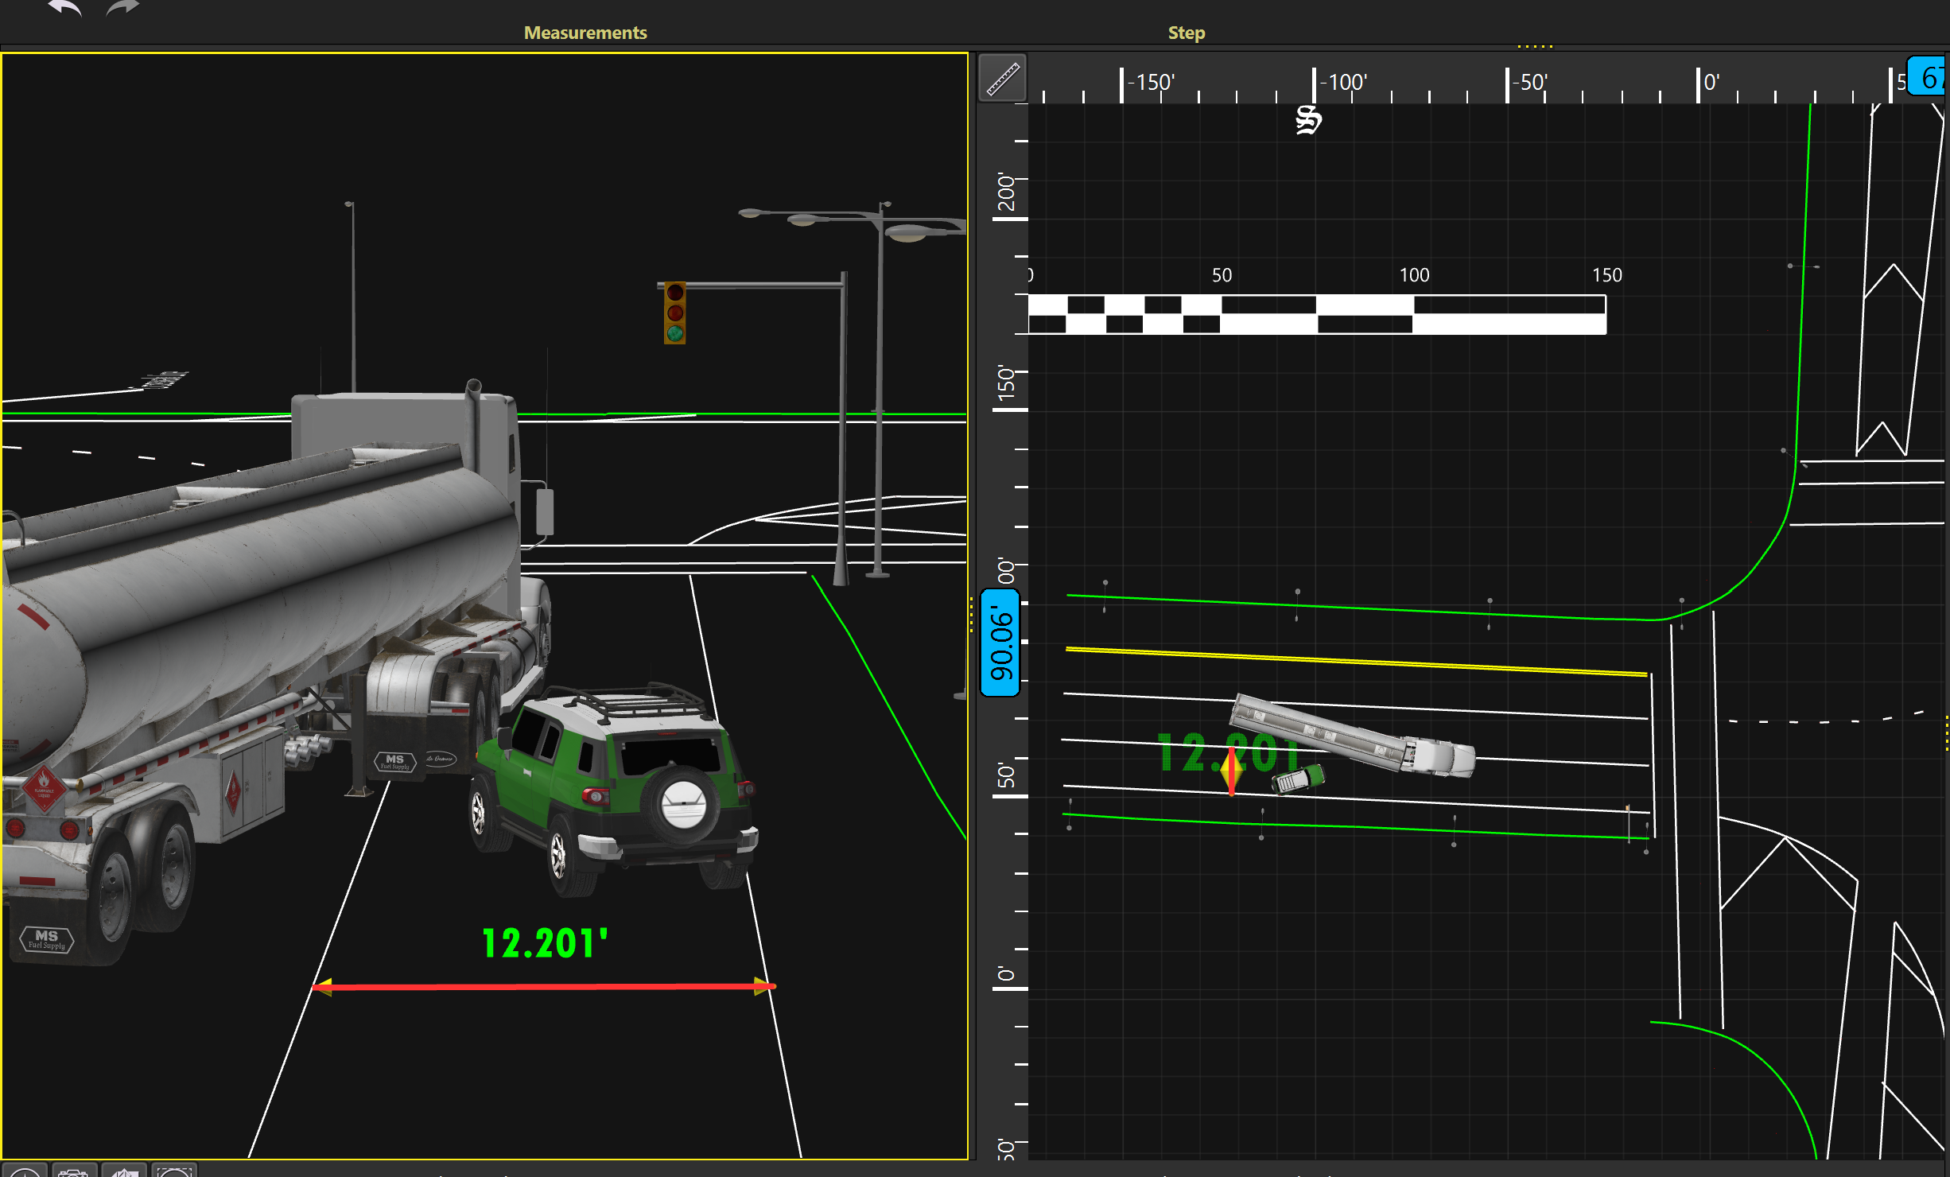Click the dashed selection frame icon
The width and height of the screenshot is (1950, 1177).
(174, 1172)
